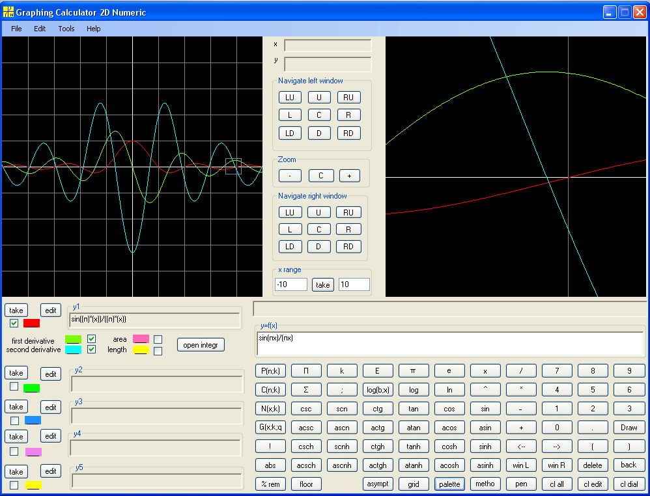650x496 pixels.
Task: Click the first derivative green color swatch
Action: tap(74, 339)
